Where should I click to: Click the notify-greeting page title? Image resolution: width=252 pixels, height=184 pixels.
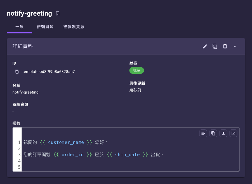29,13
